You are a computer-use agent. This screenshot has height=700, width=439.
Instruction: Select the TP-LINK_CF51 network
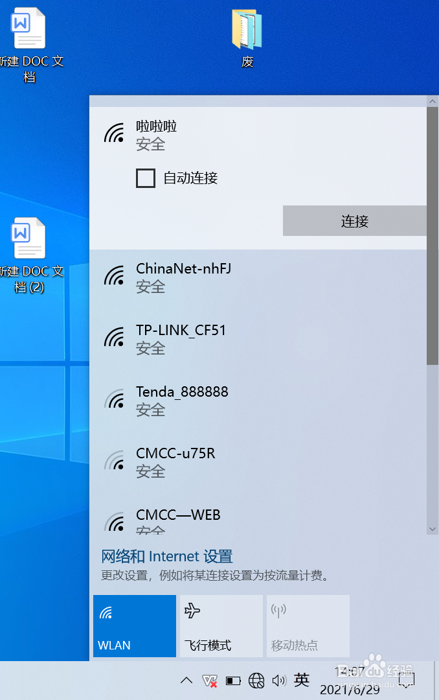point(258,339)
